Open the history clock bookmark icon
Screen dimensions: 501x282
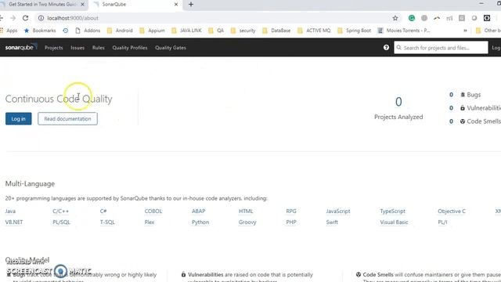[x=66, y=31]
